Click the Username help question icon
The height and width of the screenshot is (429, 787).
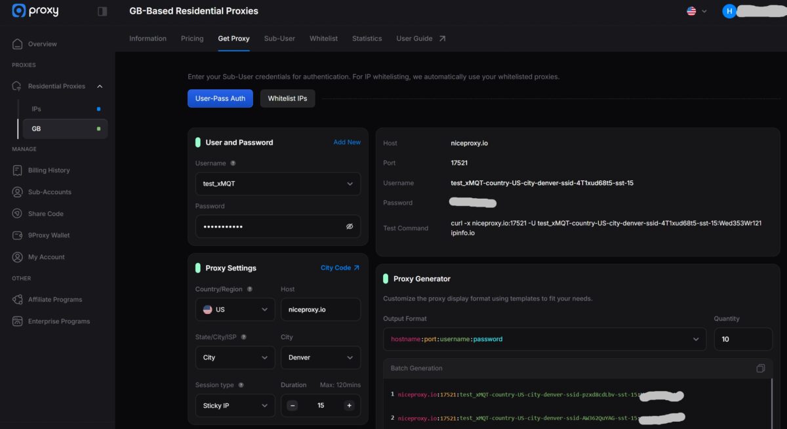[233, 163]
